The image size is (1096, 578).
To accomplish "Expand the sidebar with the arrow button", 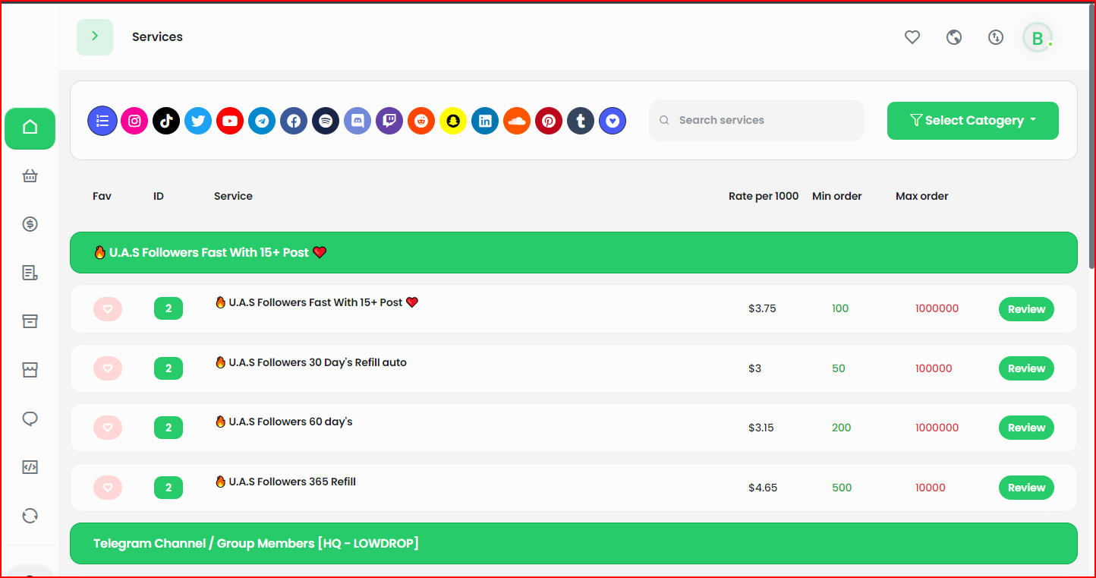I will (x=95, y=37).
